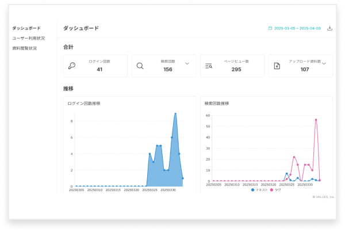Click the blue テキスト legend dot

tap(252, 190)
